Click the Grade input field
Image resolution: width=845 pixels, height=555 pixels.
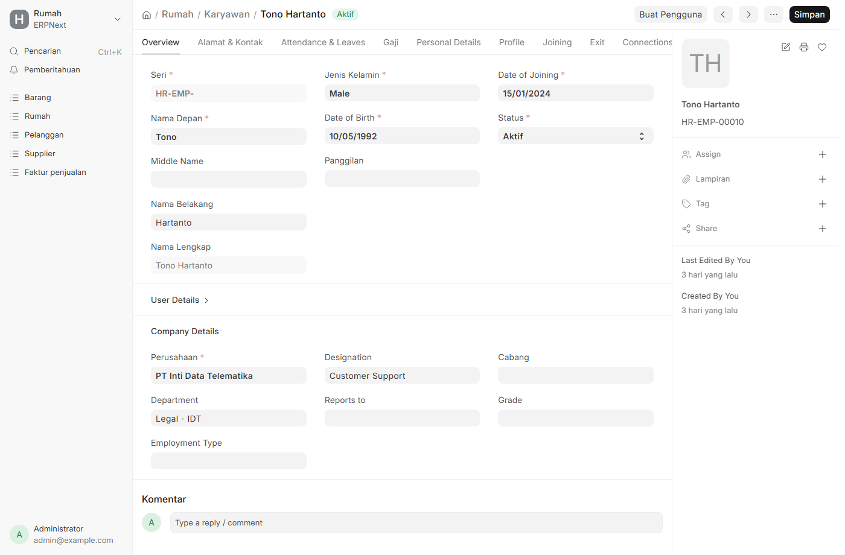pos(576,419)
